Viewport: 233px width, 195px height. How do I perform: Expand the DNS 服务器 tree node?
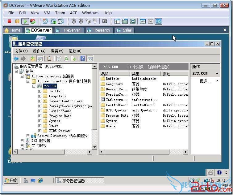[x=22, y=141]
